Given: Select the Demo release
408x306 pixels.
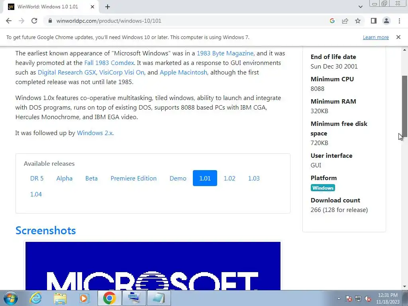Looking at the screenshot, I should pyautogui.click(x=178, y=178).
